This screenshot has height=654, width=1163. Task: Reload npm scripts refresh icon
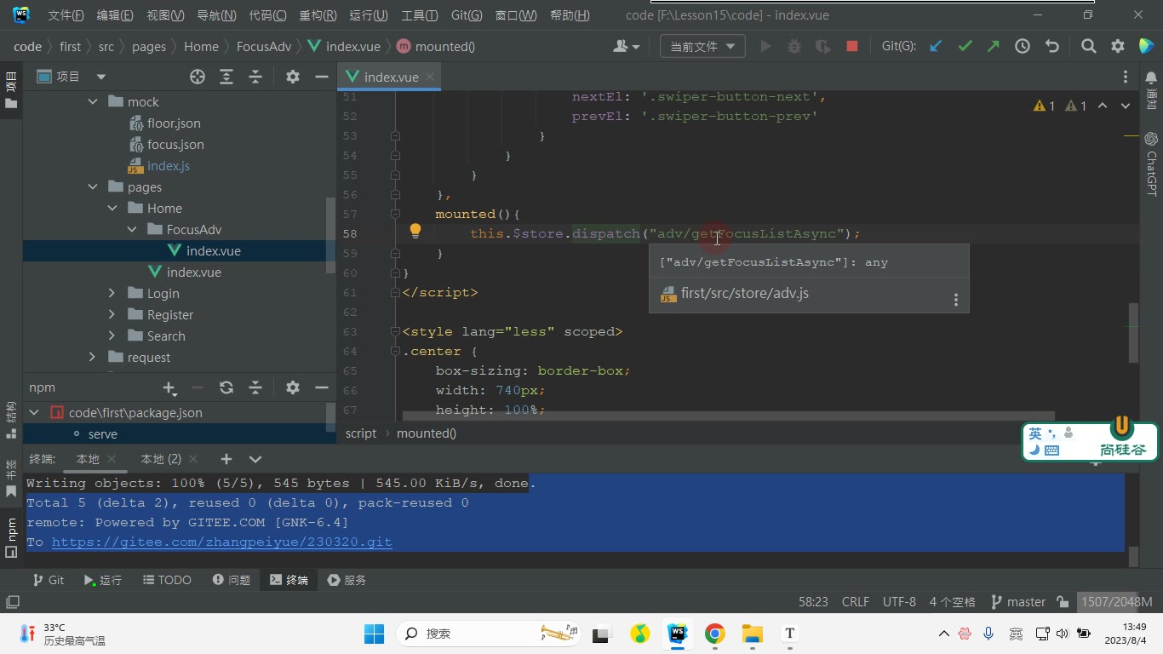(x=226, y=387)
